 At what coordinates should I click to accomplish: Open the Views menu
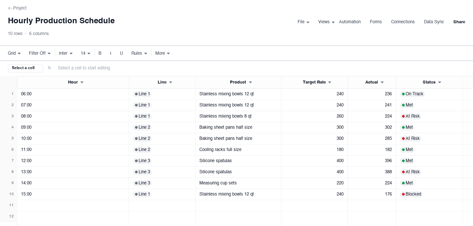(327, 22)
